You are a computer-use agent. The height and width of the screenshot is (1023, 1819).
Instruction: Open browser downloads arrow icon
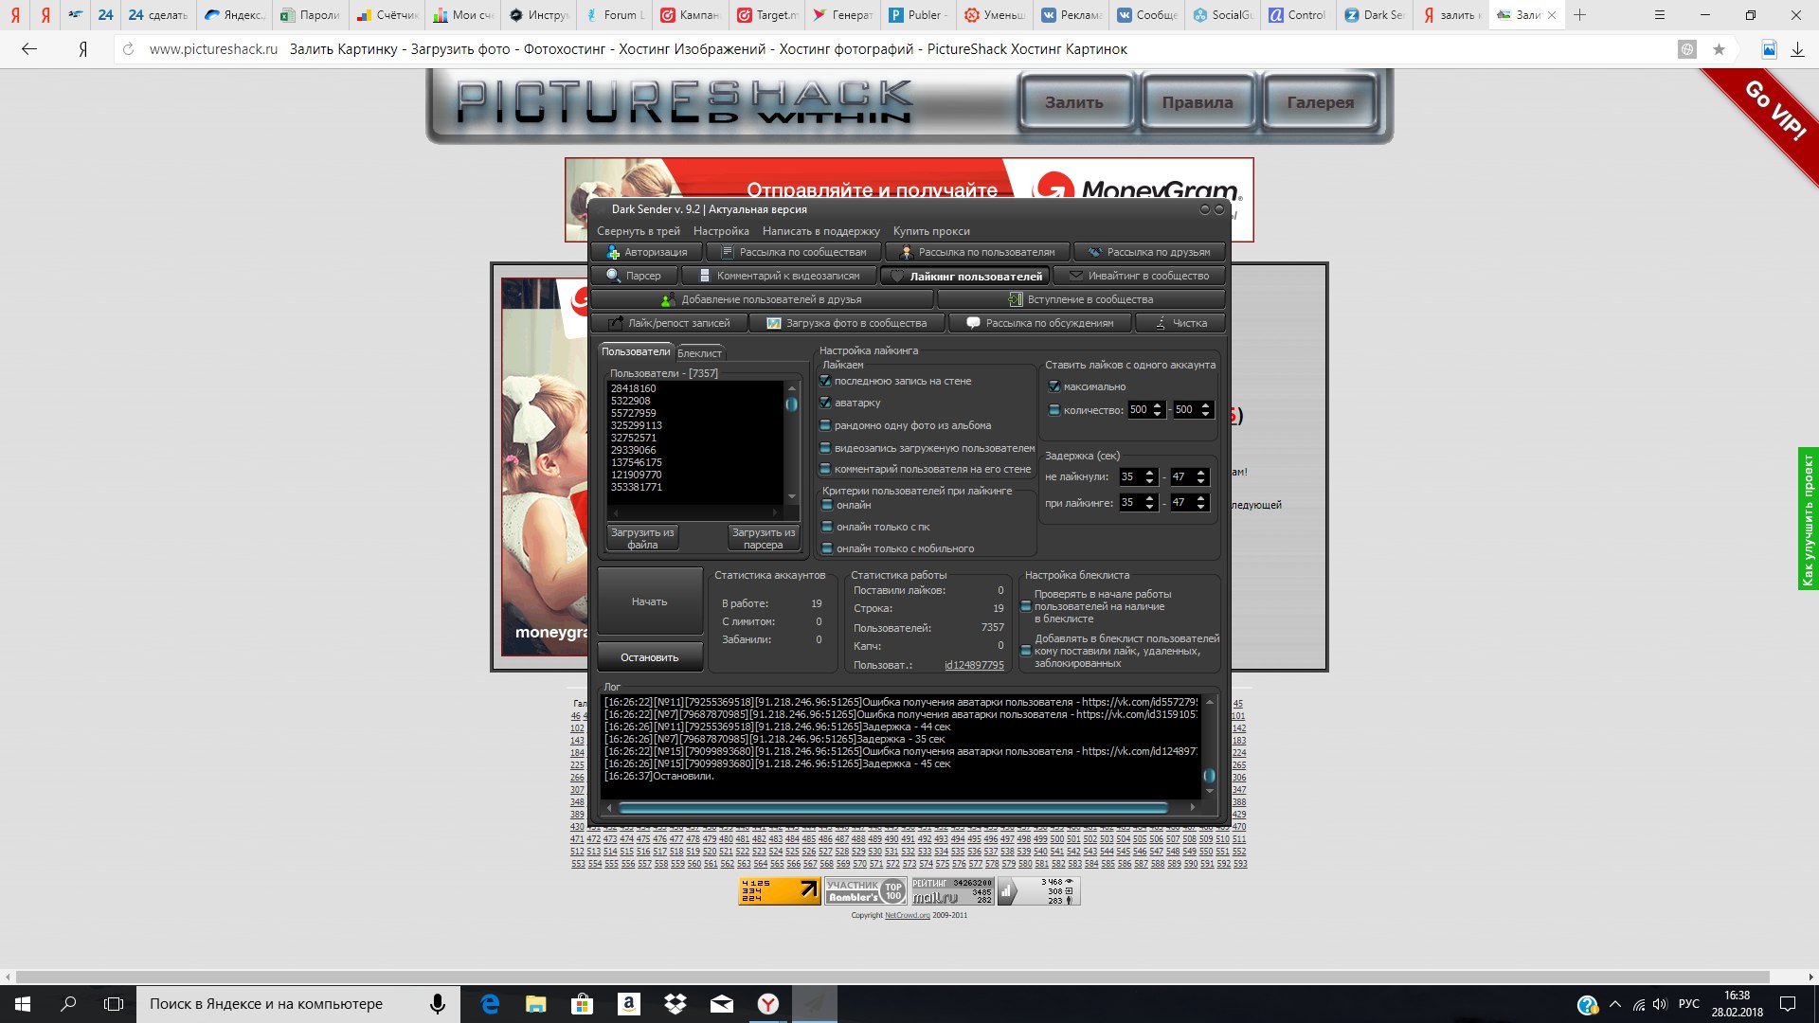tap(1797, 49)
